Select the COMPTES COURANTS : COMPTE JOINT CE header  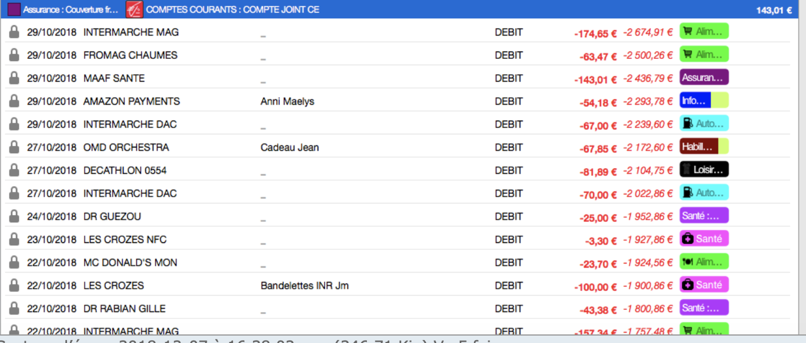click(x=232, y=10)
